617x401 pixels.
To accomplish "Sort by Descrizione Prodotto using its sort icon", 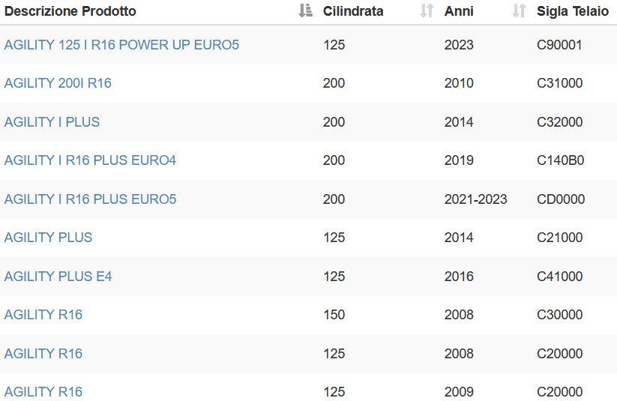I will pos(305,10).
